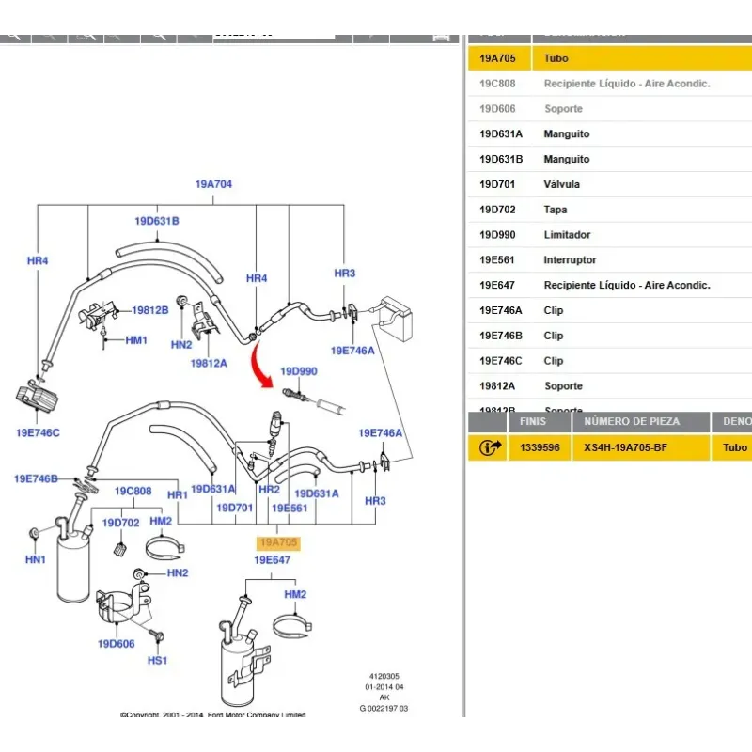Screen dimensions: 752x752
Task: Click the 19E746C label in diagram
Action: click(x=37, y=432)
